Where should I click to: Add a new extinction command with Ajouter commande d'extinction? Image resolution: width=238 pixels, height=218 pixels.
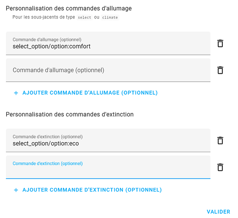(88, 190)
